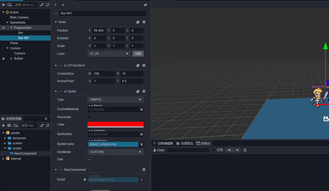Click the add node plus icon in hierarchy
The width and height of the screenshot is (329, 191).
click(3, 5)
